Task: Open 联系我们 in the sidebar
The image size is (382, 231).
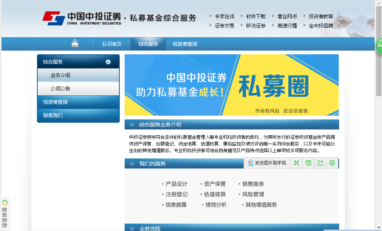Action: click(78, 115)
